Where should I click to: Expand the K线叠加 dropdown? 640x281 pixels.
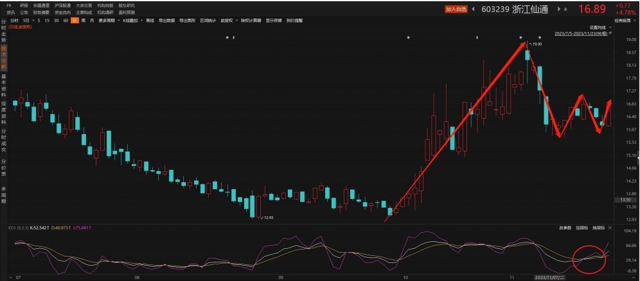coord(141,21)
